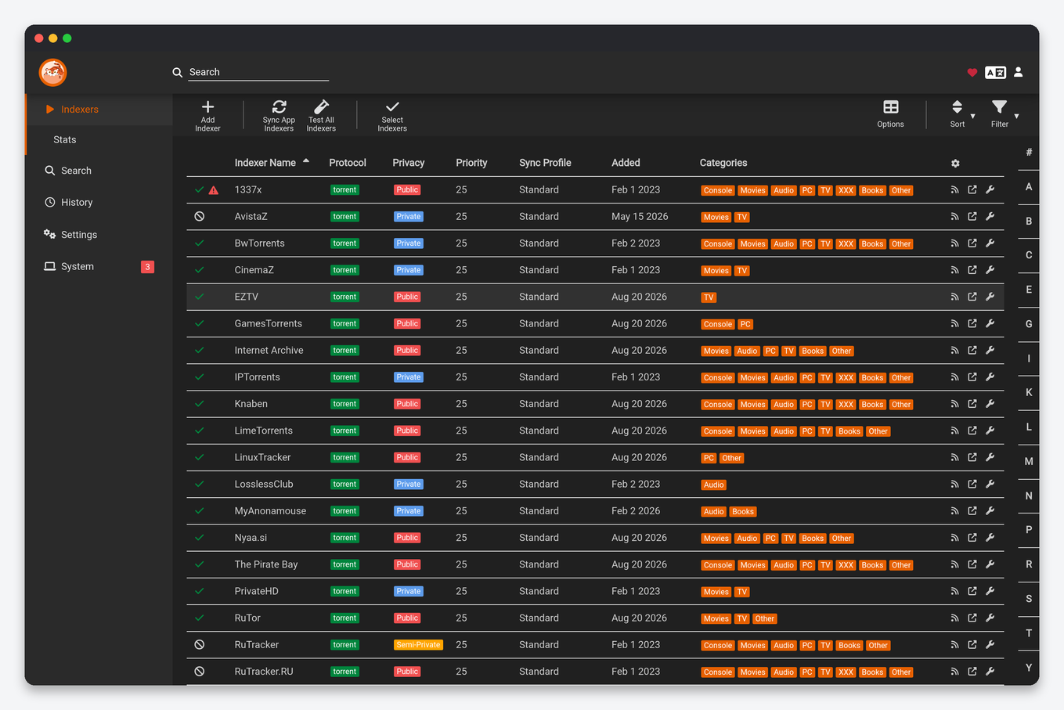The height and width of the screenshot is (710, 1064).
Task: Open external link for Nyaa.si
Action: click(972, 538)
